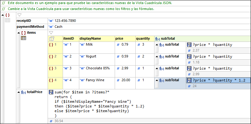Click the Chocolate 85% cell
Screen dimensions: 251x124
click(97, 71)
